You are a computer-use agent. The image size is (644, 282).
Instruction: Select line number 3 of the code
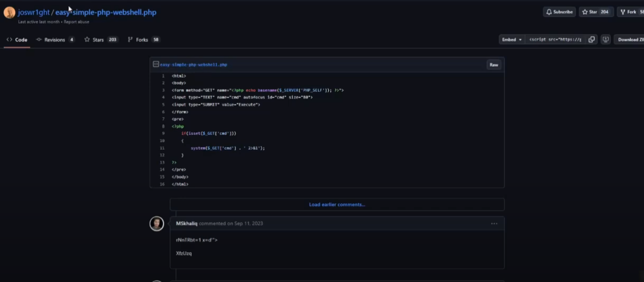(x=163, y=90)
